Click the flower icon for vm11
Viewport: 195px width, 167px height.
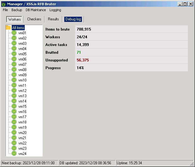(14, 85)
